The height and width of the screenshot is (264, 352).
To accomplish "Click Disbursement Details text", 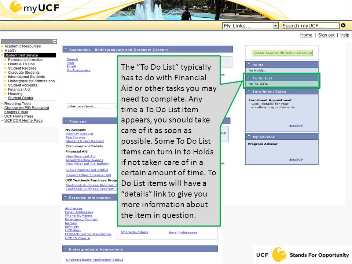I will click(x=84, y=146).
